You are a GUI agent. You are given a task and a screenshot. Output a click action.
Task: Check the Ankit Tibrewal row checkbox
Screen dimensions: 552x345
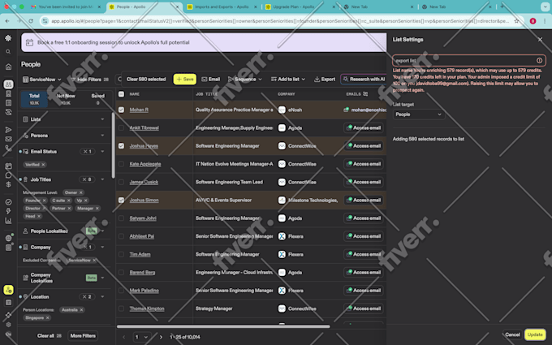tap(121, 127)
